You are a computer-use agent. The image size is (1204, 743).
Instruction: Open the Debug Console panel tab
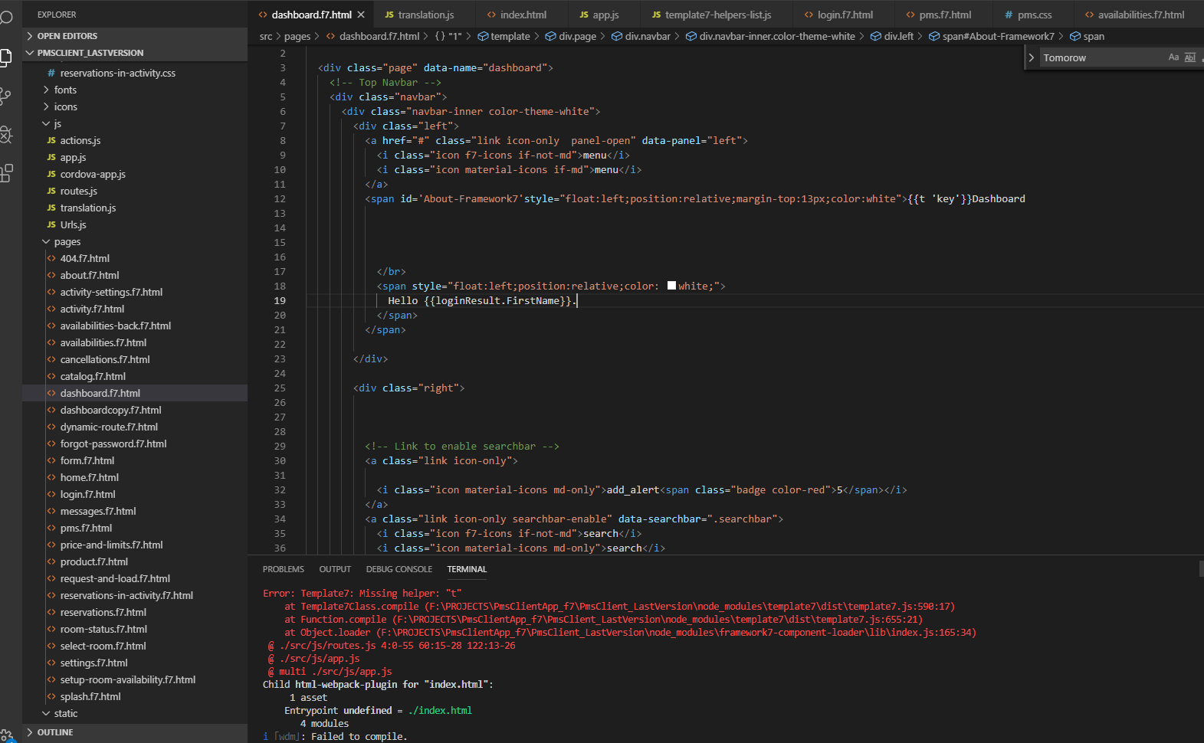point(399,569)
